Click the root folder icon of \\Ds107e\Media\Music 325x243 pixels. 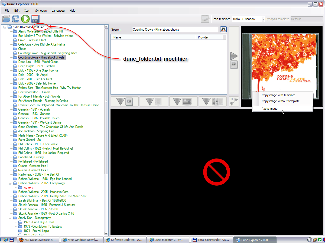(10, 27)
